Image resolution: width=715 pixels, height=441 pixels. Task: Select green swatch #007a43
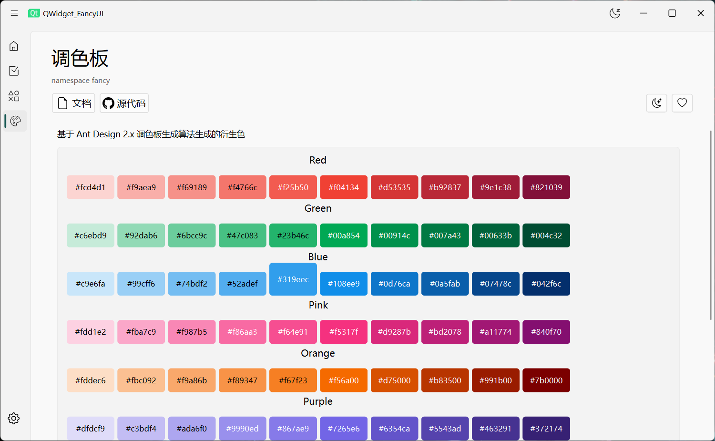pyautogui.click(x=445, y=236)
